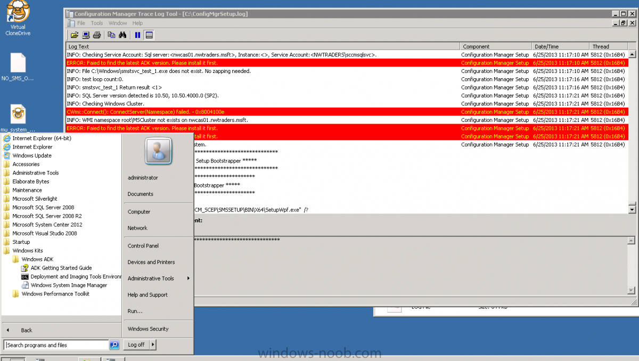Sort by the Thread column header

[609, 46]
